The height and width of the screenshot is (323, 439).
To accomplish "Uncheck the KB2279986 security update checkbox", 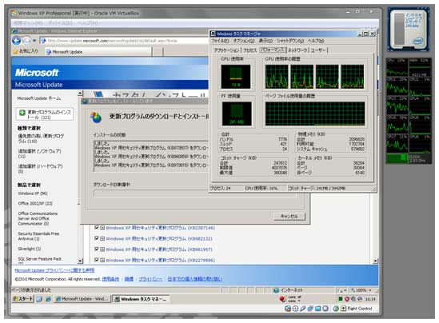I will coord(97,260).
